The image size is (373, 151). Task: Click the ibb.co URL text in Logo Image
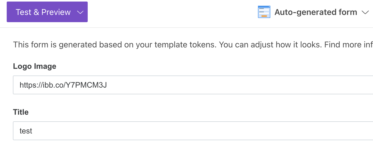pyautogui.click(x=63, y=85)
